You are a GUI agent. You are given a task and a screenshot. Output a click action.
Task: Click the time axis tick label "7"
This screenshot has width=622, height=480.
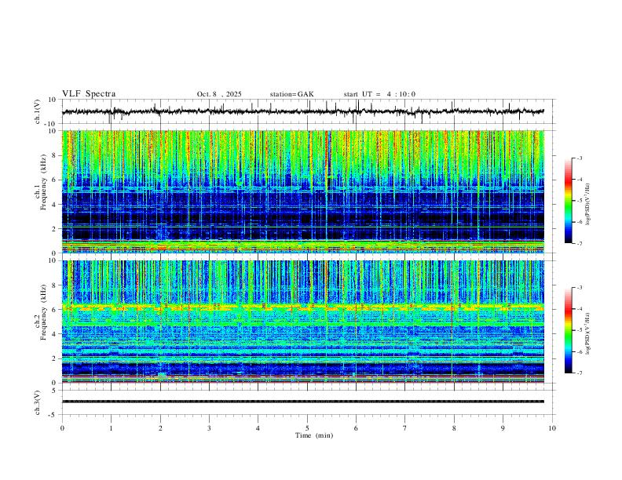tap(405, 428)
